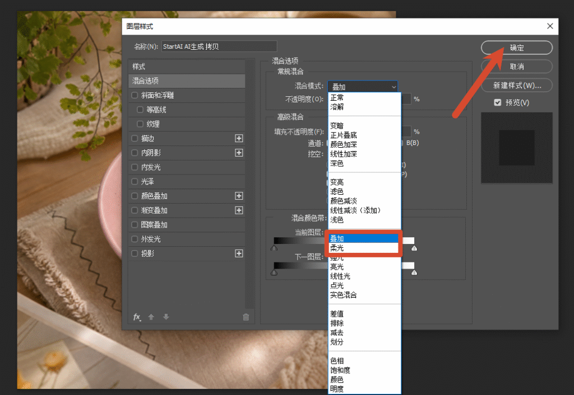Select 混合选项 in the styles list
Screen dimensions: 574x395
pos(187,81)
